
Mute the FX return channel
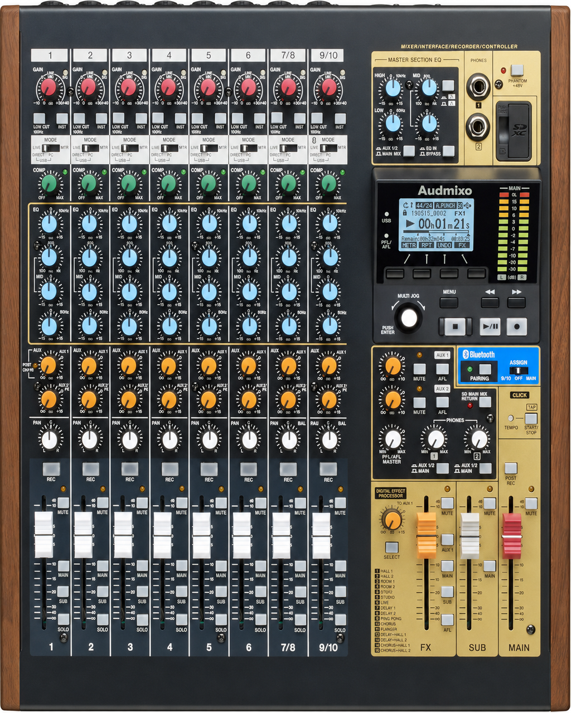(447, 503)
